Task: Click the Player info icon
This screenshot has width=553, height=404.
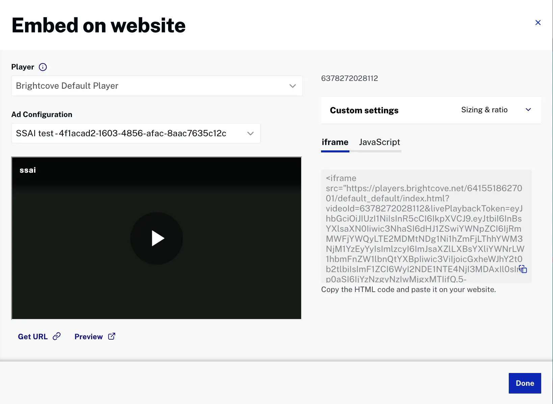Action: [43, 67]
